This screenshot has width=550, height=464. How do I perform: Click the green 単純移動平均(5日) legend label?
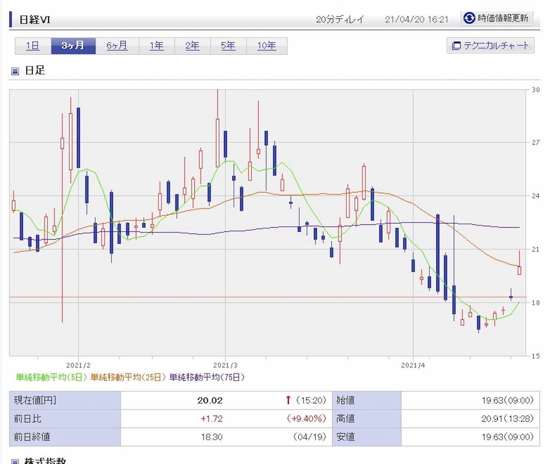point(52,377)
